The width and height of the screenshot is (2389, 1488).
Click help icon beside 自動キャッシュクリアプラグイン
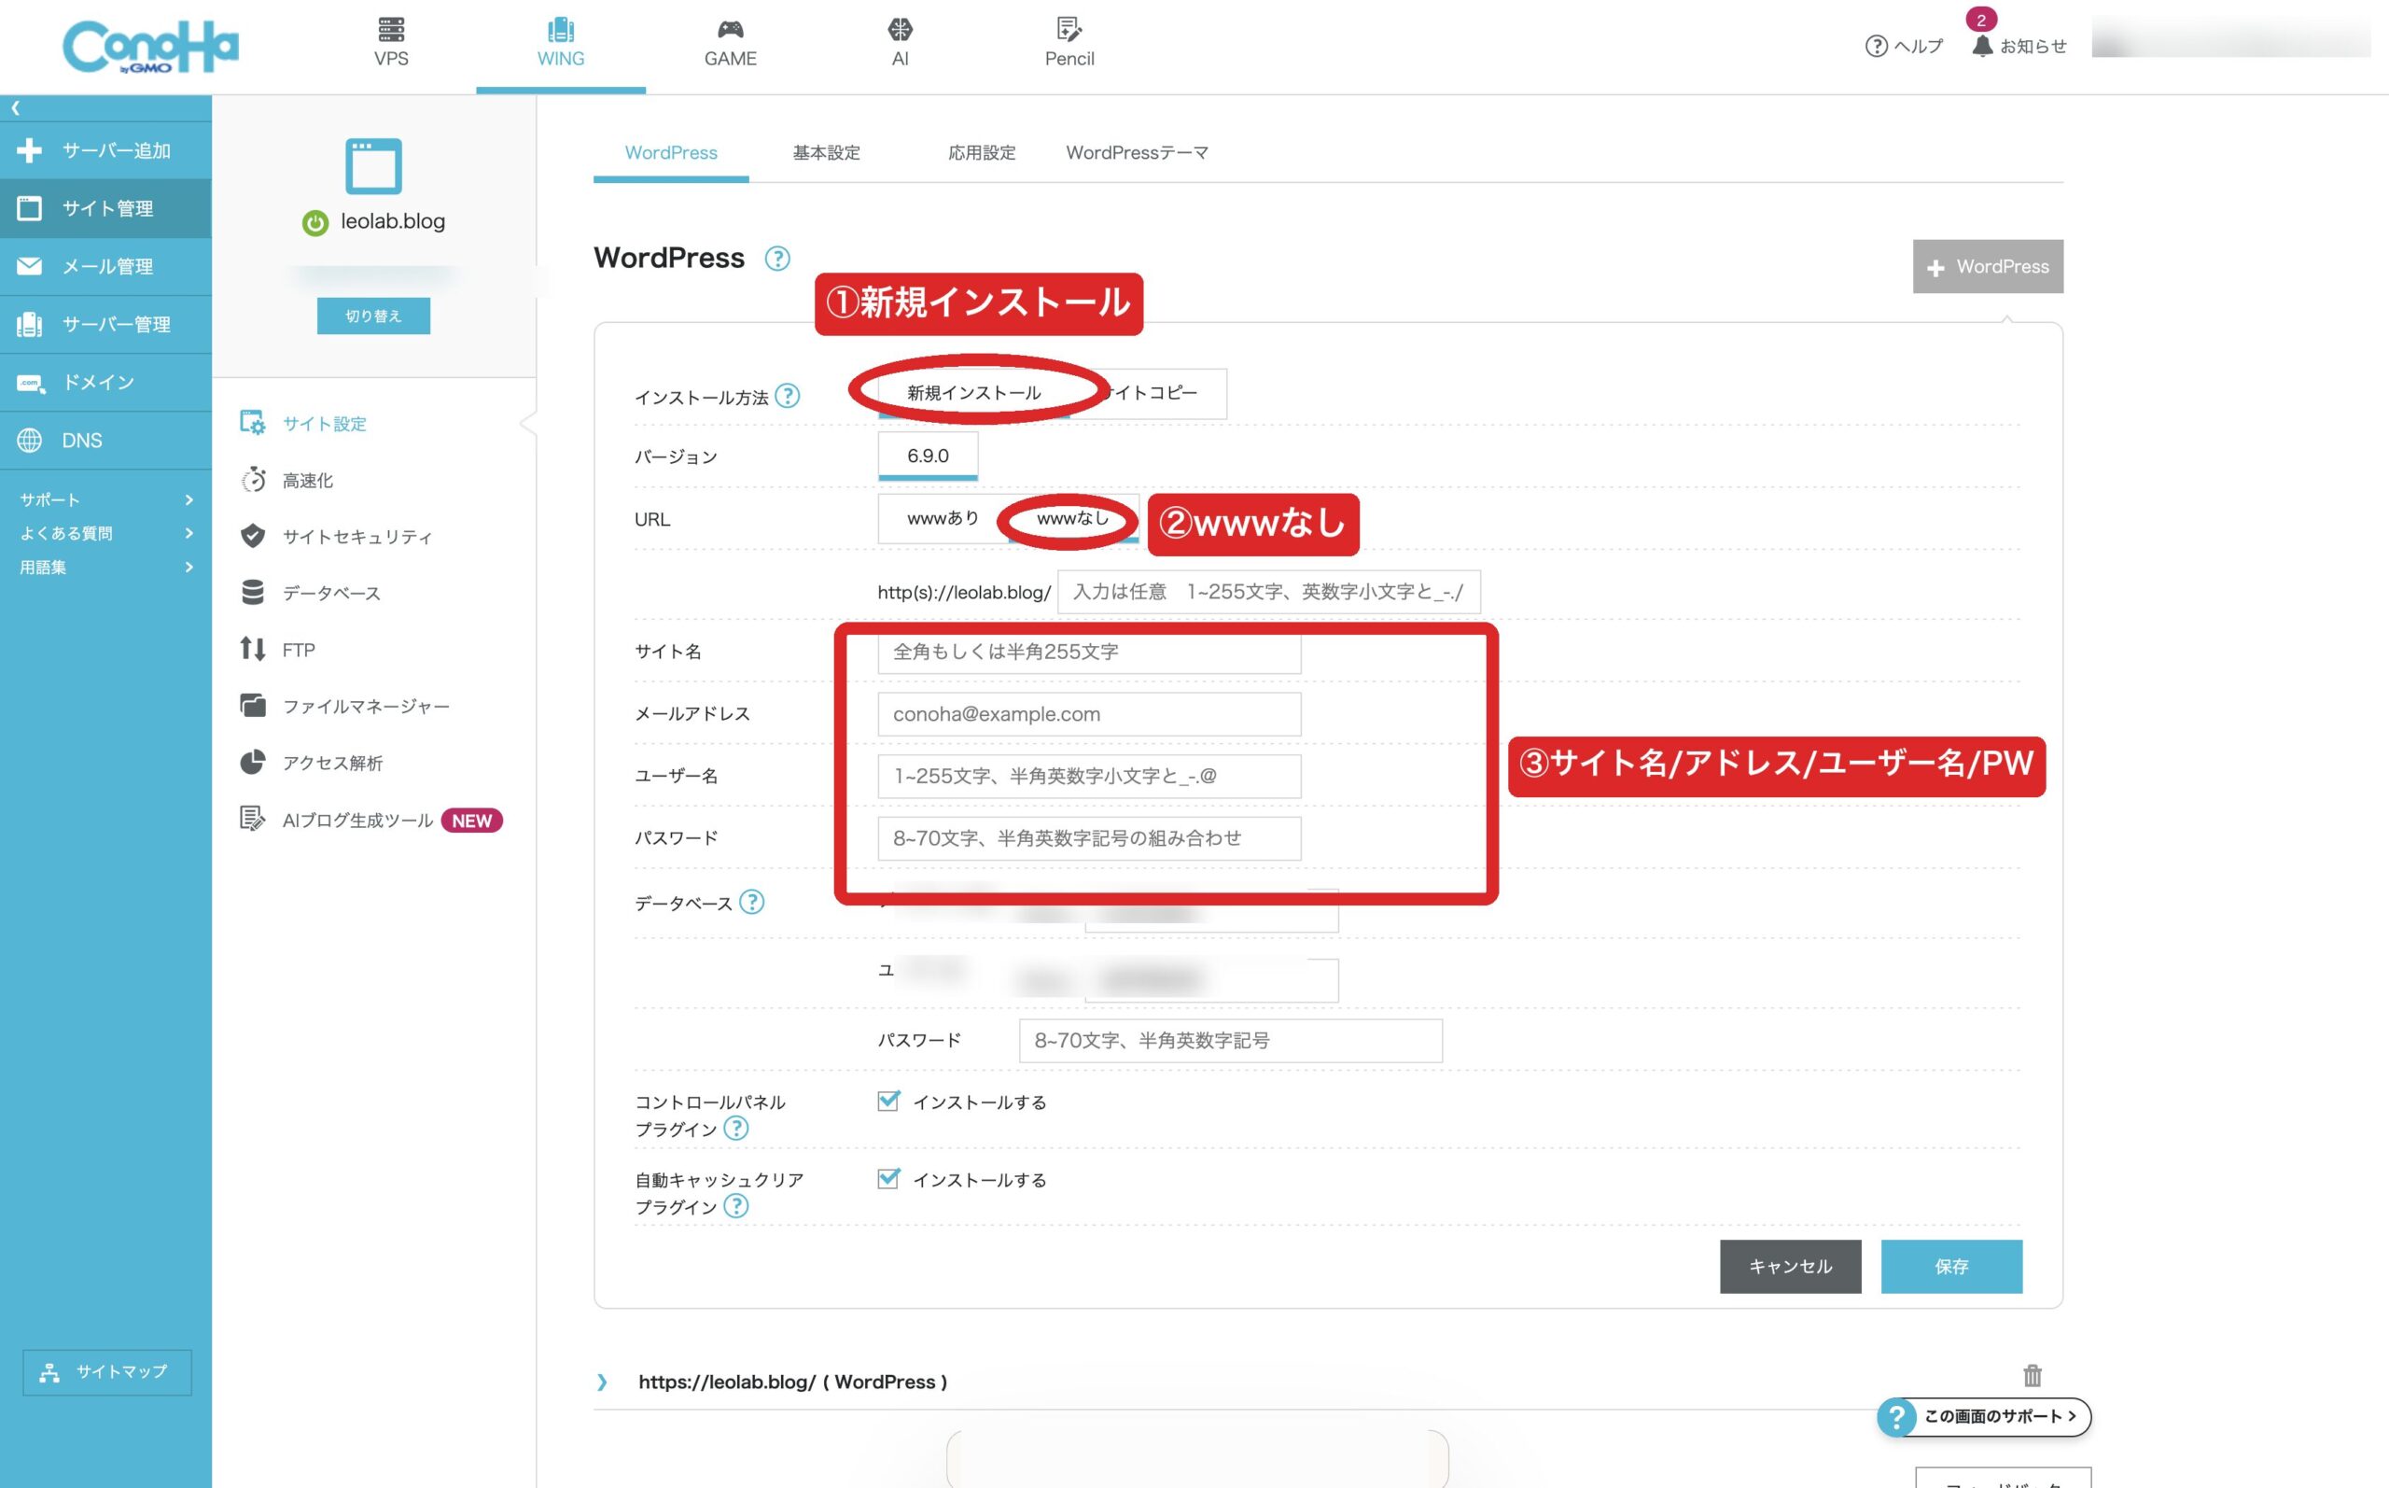pyautogui.click(x=735, y=1205)
